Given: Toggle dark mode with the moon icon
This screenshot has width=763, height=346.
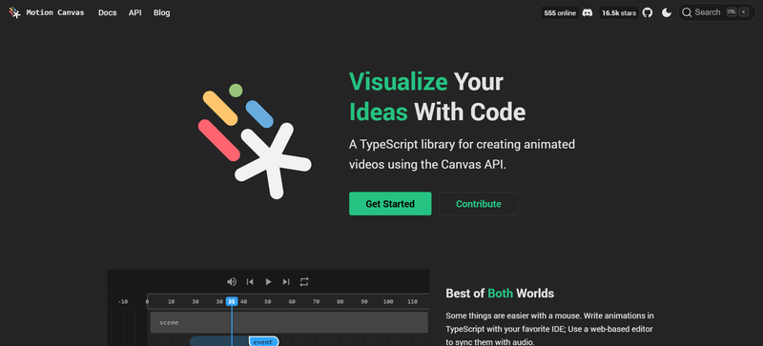Looking at the screenshot, I should point(667,12).
